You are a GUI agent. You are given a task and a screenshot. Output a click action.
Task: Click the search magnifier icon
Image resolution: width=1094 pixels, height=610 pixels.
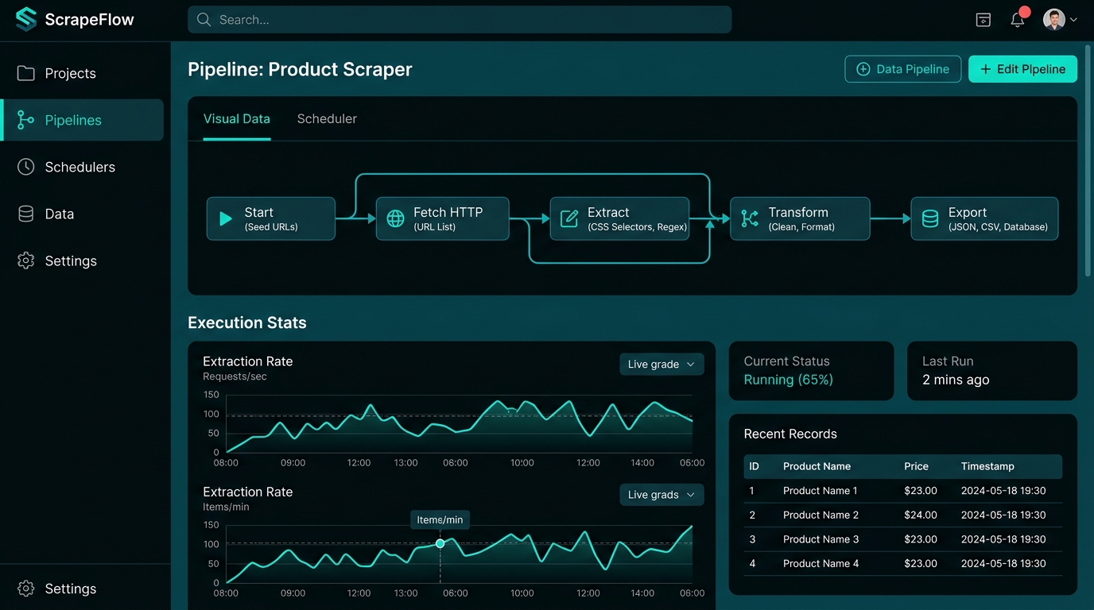(204, 20)
